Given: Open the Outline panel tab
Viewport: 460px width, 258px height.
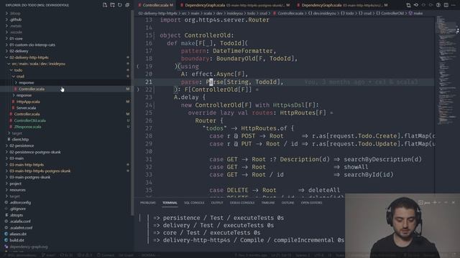Looking at the screenshot, I should click(x=287, y=203).
